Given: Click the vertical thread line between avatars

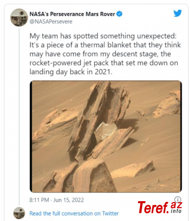Looking at the screenshot, I should [x=19, y=116].
